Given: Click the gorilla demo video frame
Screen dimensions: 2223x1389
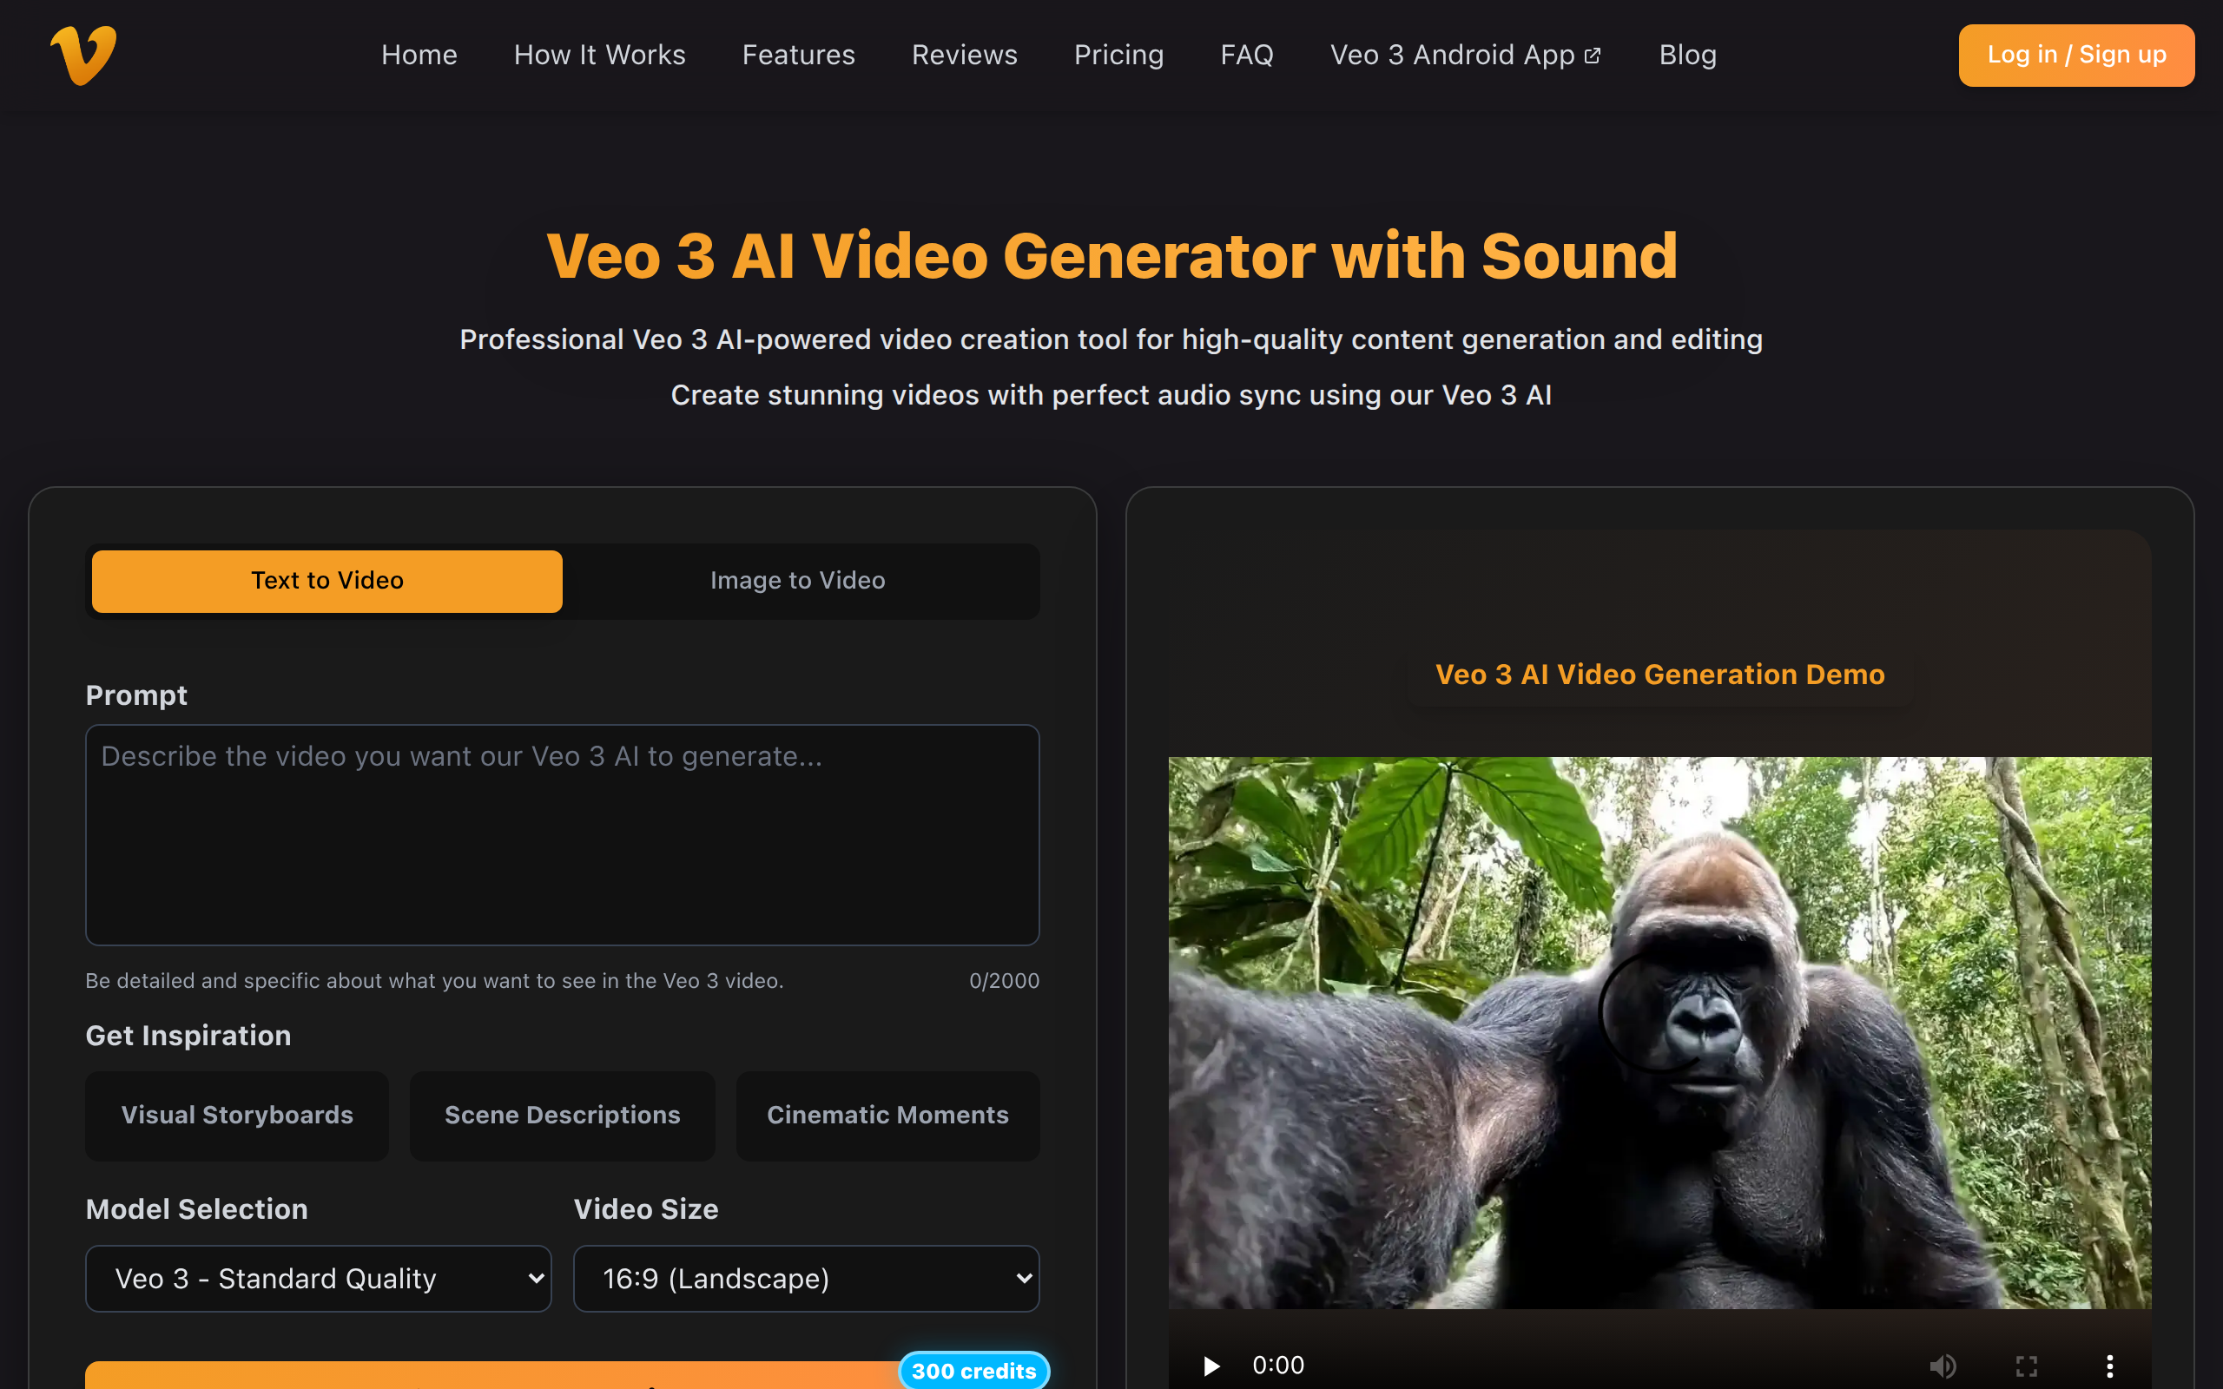Looking at the screenshot, I should pos(1659,1032).
